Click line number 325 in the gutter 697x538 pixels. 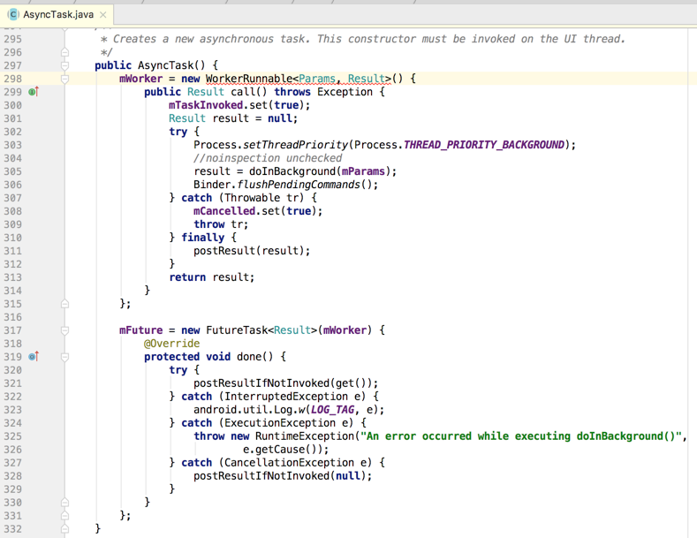tap(13, 436)
